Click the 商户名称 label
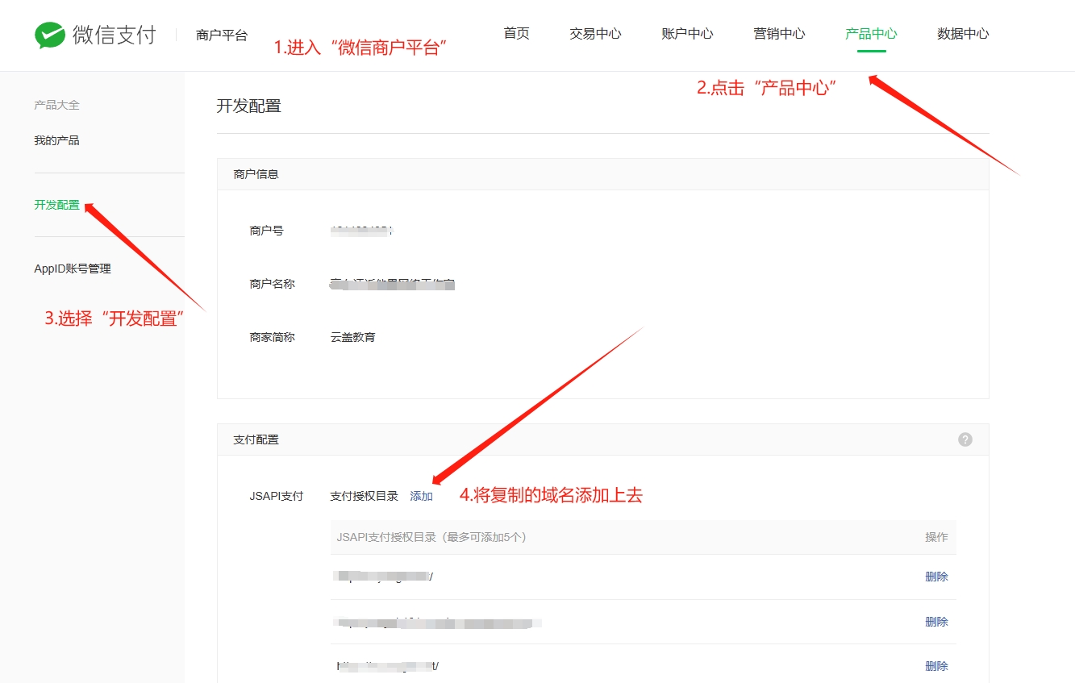 point(273,284)
